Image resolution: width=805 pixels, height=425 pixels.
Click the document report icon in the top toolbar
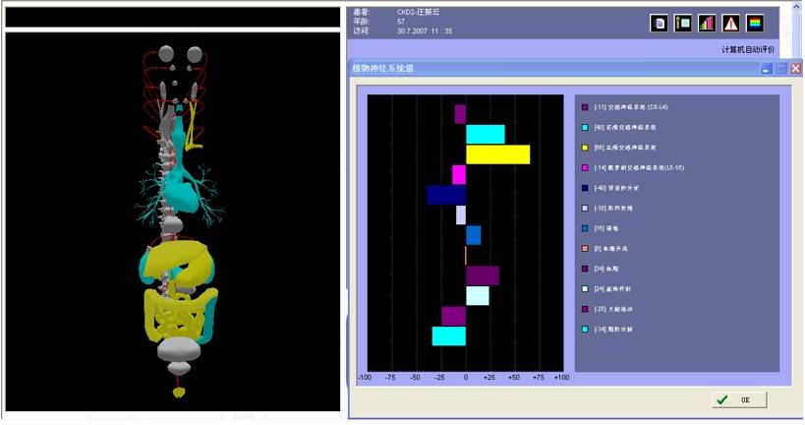click(x=659, y=23)
